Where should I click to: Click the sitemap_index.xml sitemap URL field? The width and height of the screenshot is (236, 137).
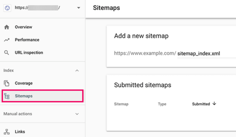pos(206,54)
